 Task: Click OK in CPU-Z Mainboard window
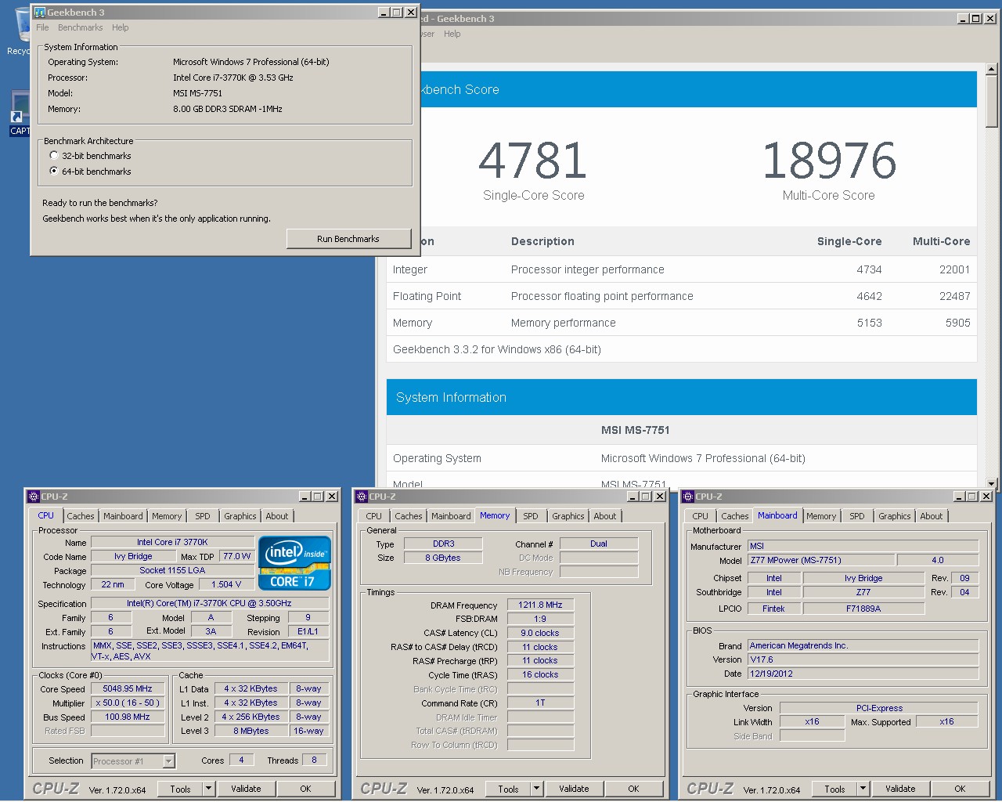960,789
